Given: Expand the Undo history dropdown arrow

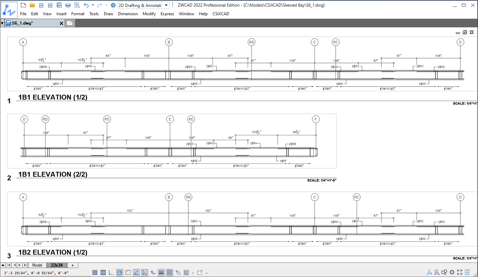Looking at the screenshot, I should click(93, 5).
